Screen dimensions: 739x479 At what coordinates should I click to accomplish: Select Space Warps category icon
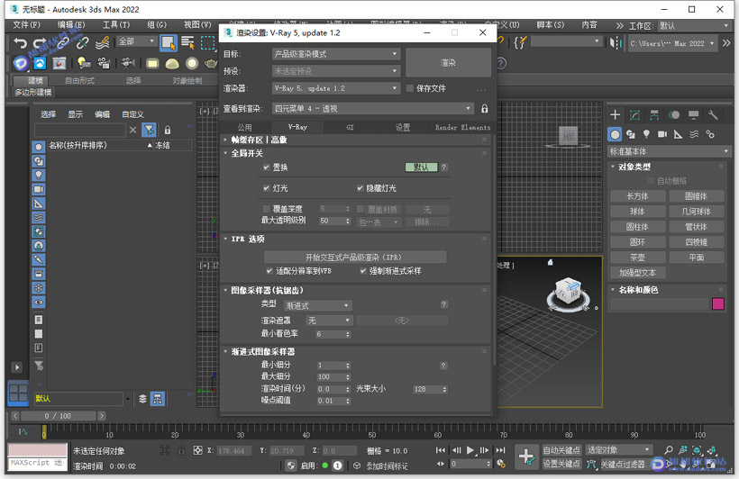click(694, 135)
